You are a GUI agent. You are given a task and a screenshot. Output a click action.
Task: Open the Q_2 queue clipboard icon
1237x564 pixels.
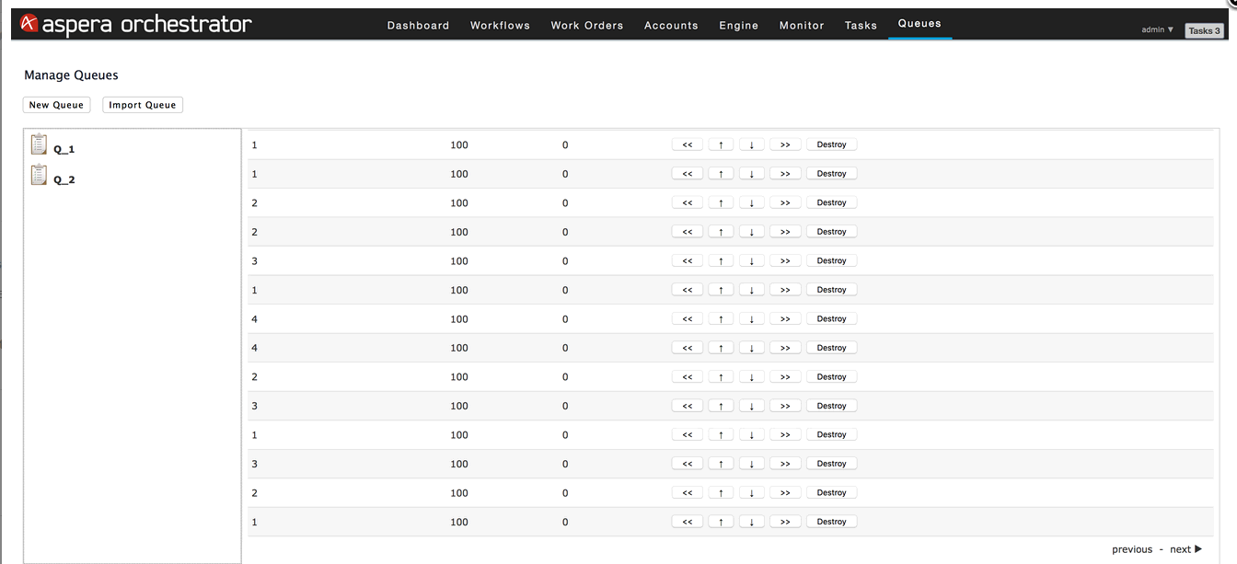click(39, 175)
